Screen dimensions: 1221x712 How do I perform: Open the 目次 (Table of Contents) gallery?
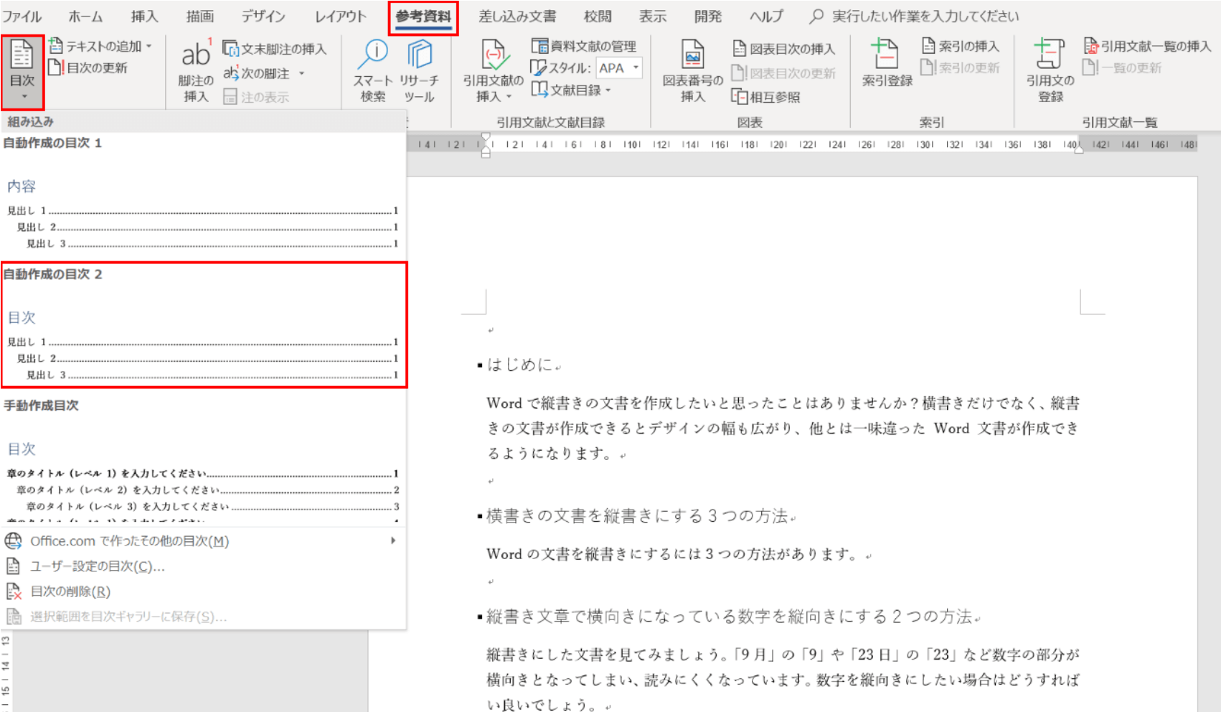pyautogui.click(x=22, y=68)
